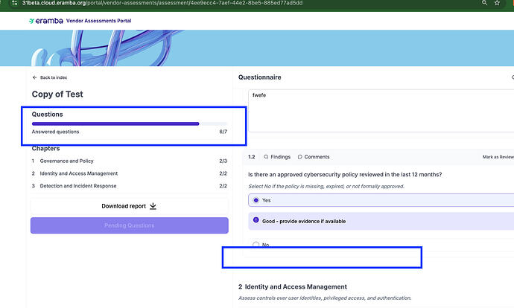Select the Yes radio option
This screenshot has width=514, height=308.
(x=256, y=200)
